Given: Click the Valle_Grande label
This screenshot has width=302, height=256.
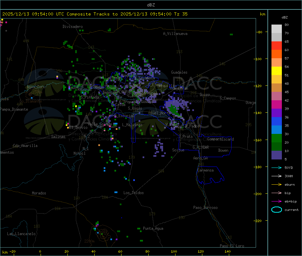Looking at the screenshot, I should [100, 124].
